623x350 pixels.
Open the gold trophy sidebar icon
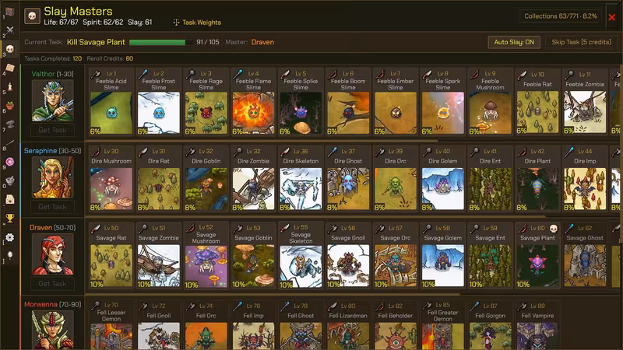pos(10,218)
